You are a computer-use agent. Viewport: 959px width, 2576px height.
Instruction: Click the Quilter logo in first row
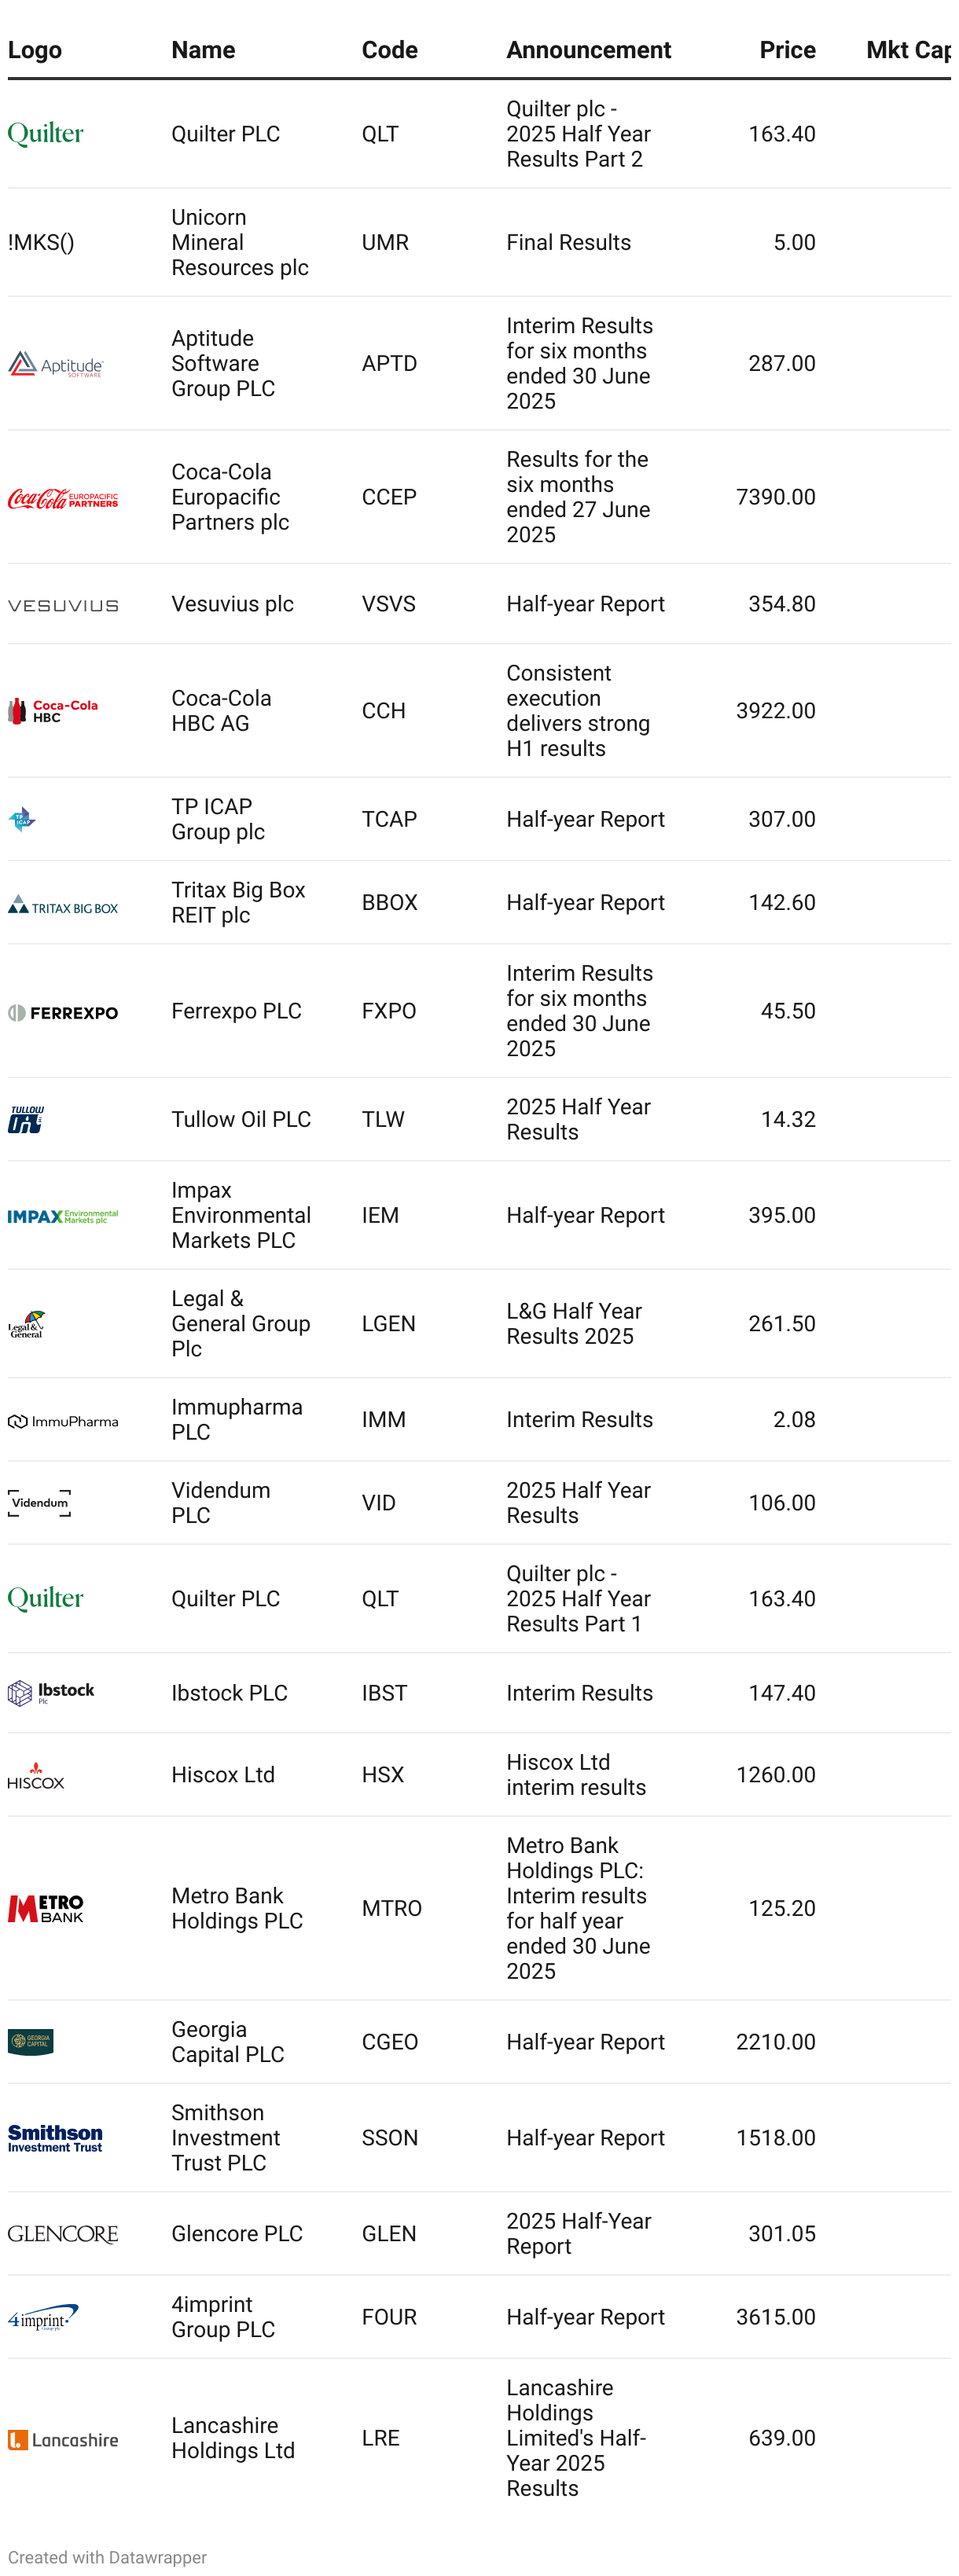point(46,134)
